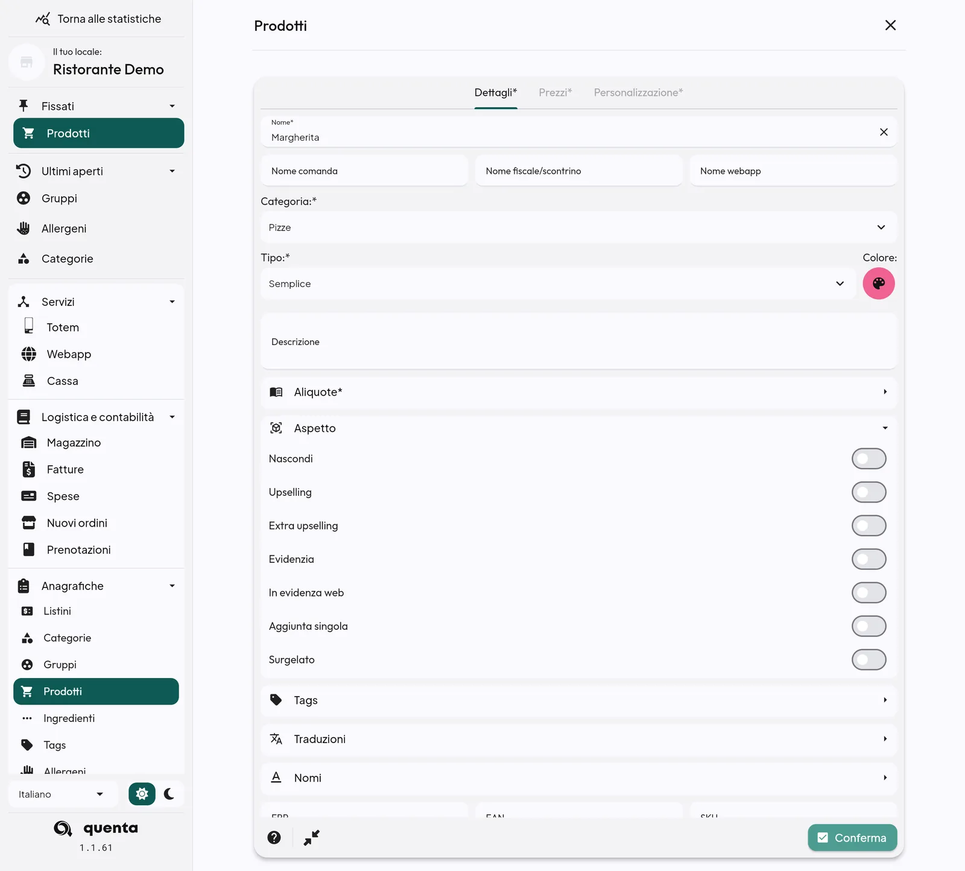Open the Tipo dropdown showing Semplice
The image size is (965, 871).
[558, 283]
